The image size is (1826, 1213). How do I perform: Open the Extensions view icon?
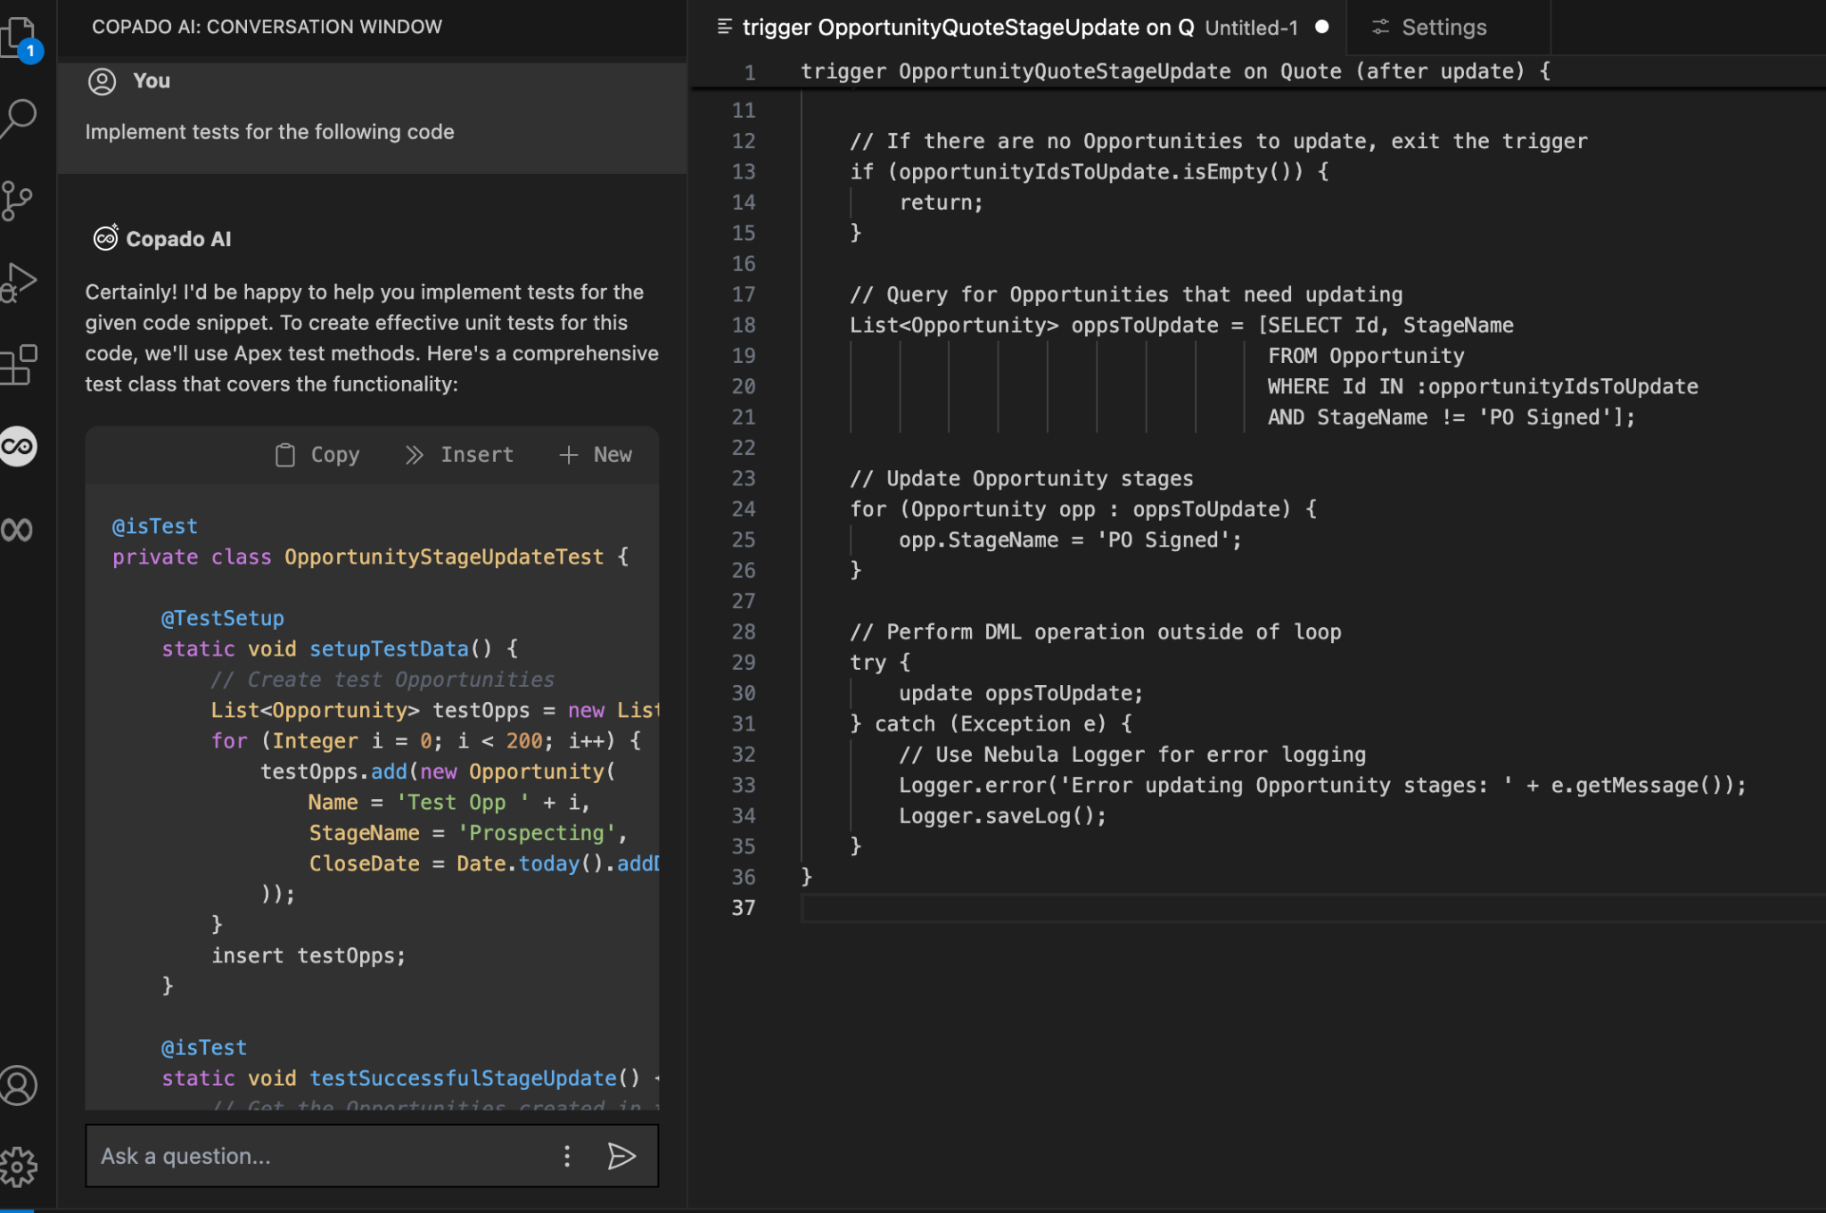click(20, 365)
